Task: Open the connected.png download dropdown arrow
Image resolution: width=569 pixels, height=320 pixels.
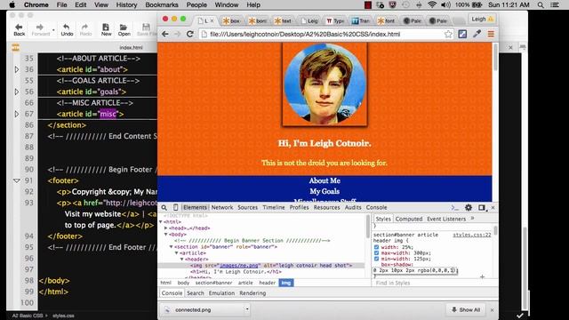Action: 247,309
